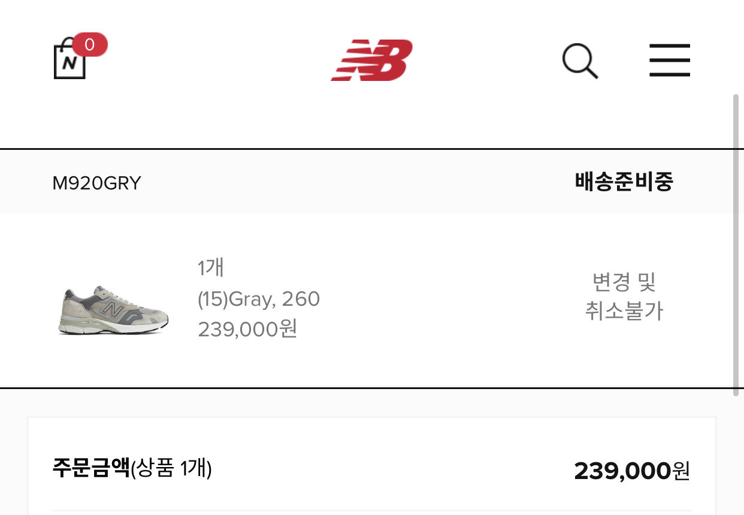Click the red cart count badge
744x515 pixels.
90,45
